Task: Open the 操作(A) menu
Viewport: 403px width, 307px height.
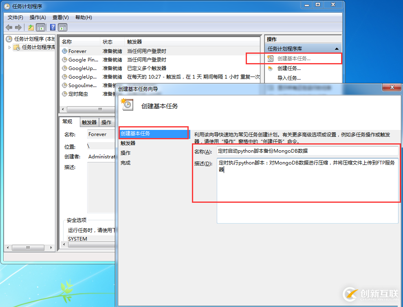Action: click(38, 18)
